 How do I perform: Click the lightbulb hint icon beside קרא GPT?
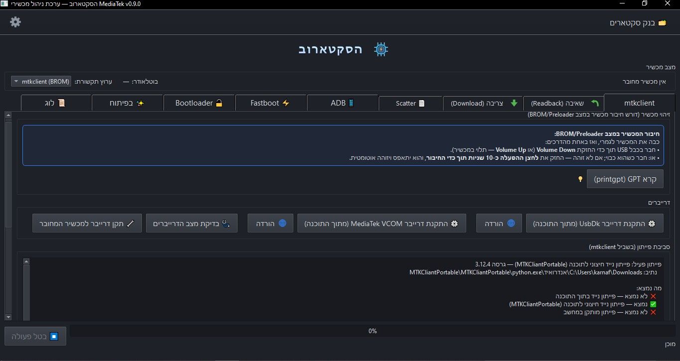click(x=580, y=179)
